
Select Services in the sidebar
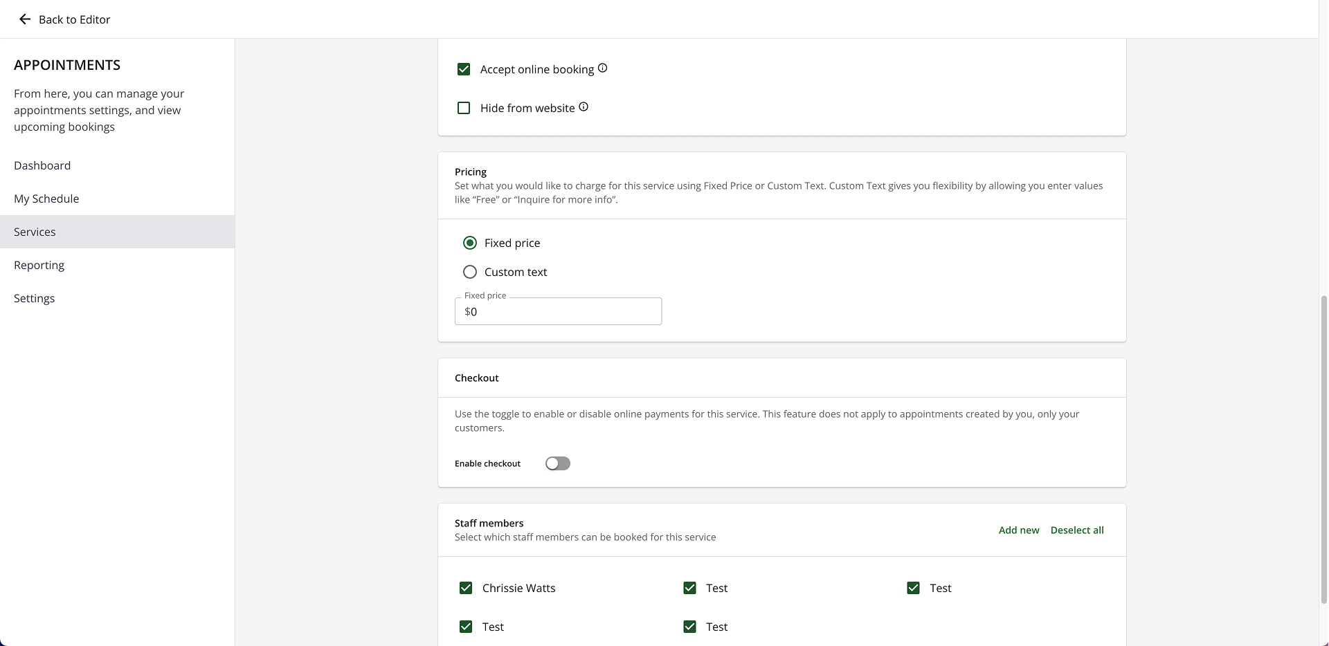pyautogui.click(x=35, y=232)
